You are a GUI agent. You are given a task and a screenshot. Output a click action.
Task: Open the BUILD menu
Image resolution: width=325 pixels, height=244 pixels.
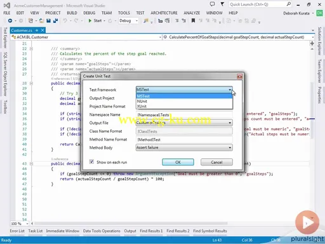tap(72, 13)
